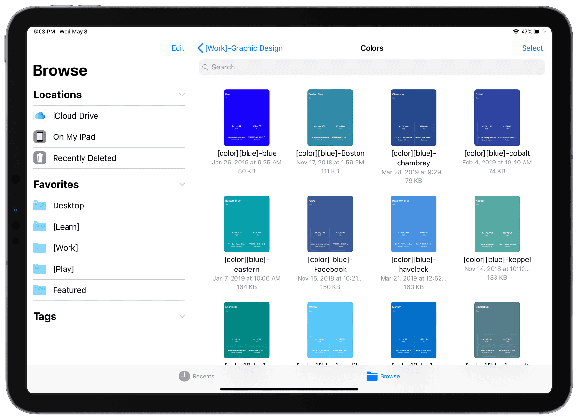Open the Malibu light blue thumbnail
Viewport: 579px width, 420px height.
pyautogui.click(x=330, y=330)
